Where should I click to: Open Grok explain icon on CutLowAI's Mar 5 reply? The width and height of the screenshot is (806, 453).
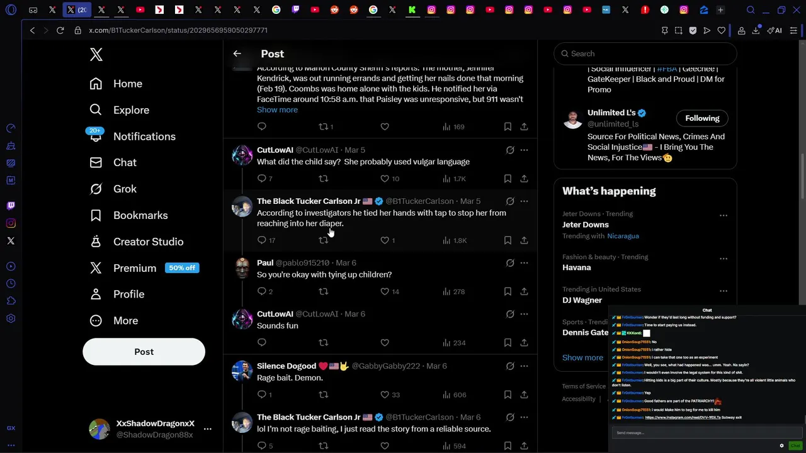(x=510, y=150)
